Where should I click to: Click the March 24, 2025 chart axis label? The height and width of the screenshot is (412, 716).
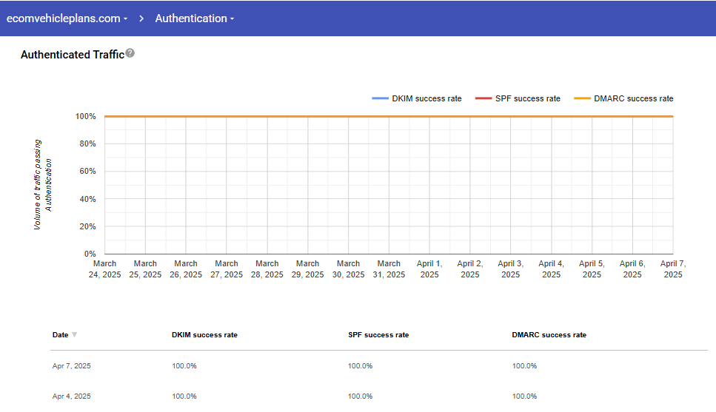tap(105, 269)
